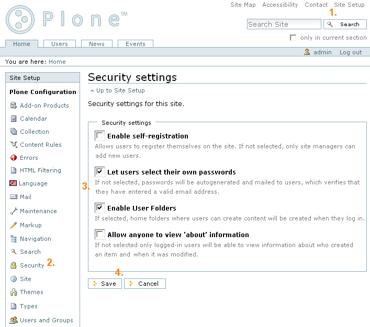Click the Add-on Products puzzle icon
Viewport: 370px width, 327px height.
point(14,106)
